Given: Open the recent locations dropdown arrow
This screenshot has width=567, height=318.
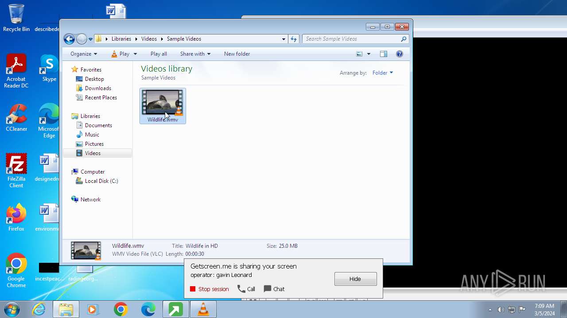Looking at the screenshot, I should (90, 39).
